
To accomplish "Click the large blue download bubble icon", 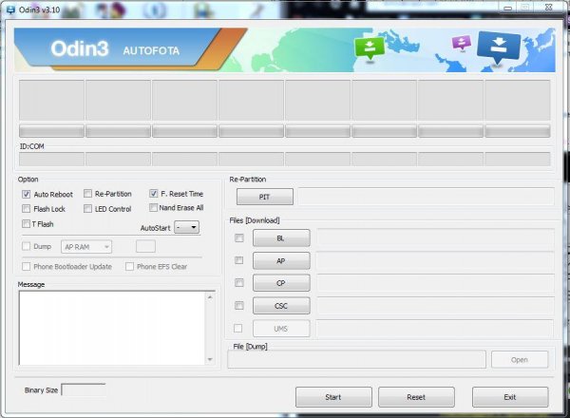I will [499, 47].
